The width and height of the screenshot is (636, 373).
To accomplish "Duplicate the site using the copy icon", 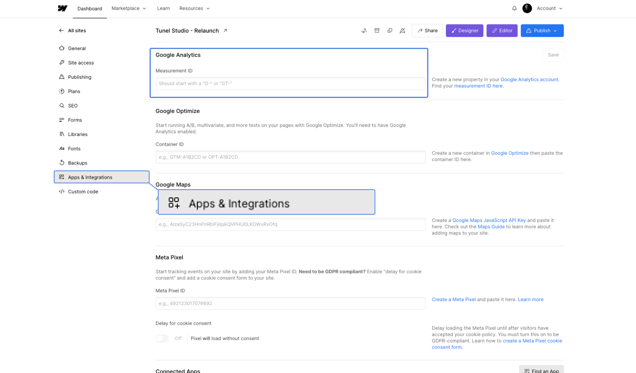I will (390, 31).
